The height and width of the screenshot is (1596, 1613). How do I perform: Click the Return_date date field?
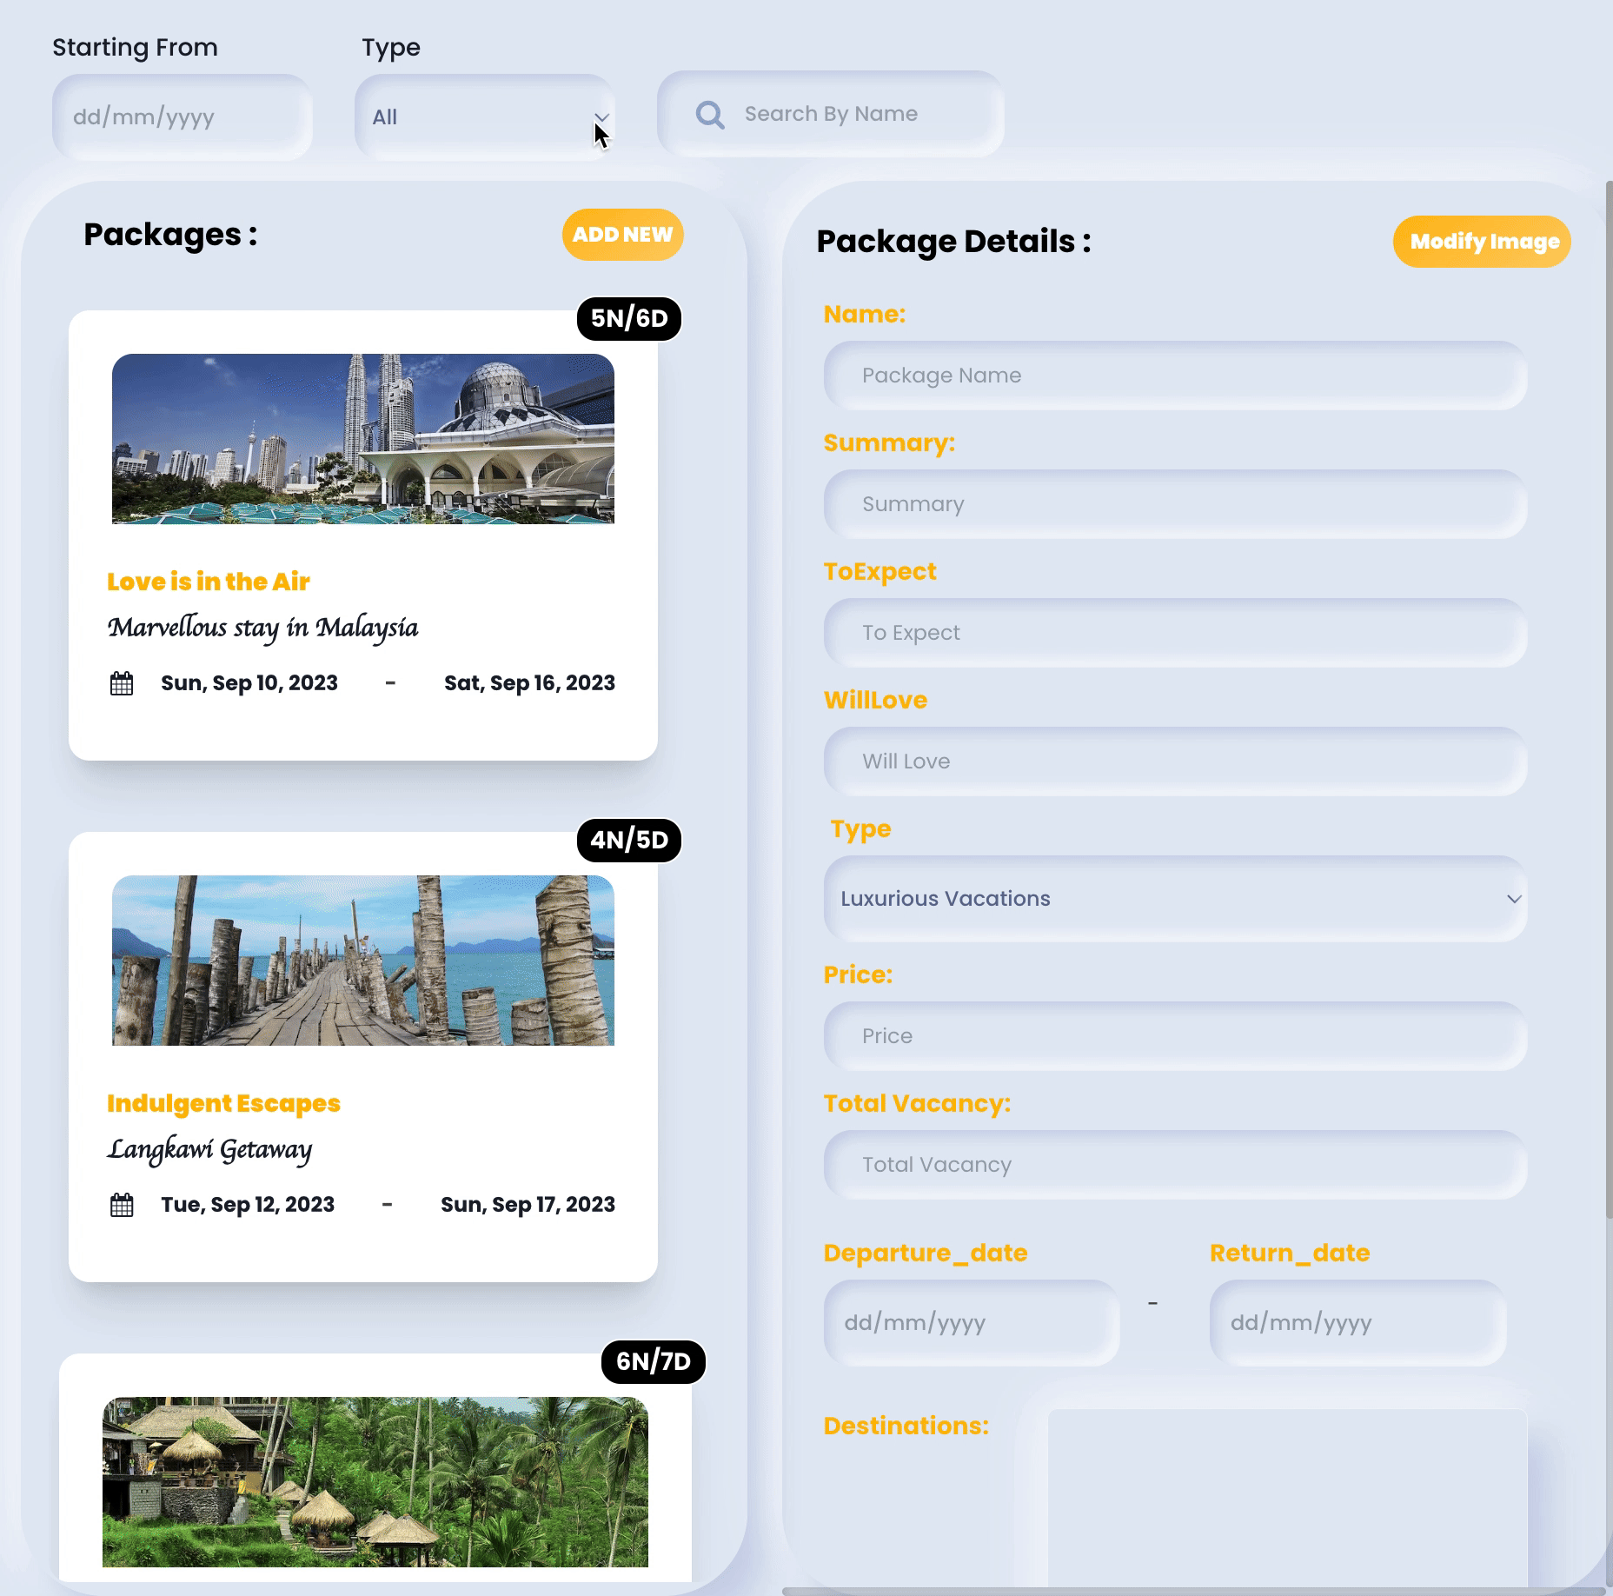(1357, 1322)
